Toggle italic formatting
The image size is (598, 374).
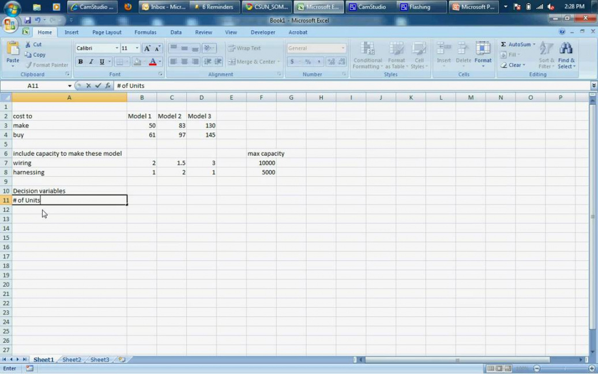coord(91,62)
